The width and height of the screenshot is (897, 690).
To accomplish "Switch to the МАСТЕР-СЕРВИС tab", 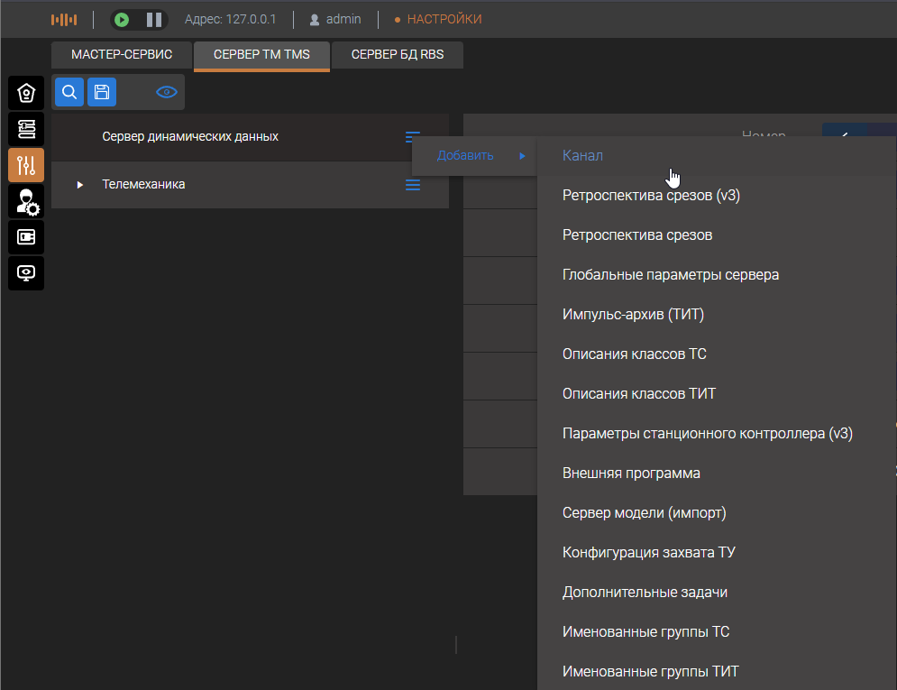I will [x=122, y=55].
